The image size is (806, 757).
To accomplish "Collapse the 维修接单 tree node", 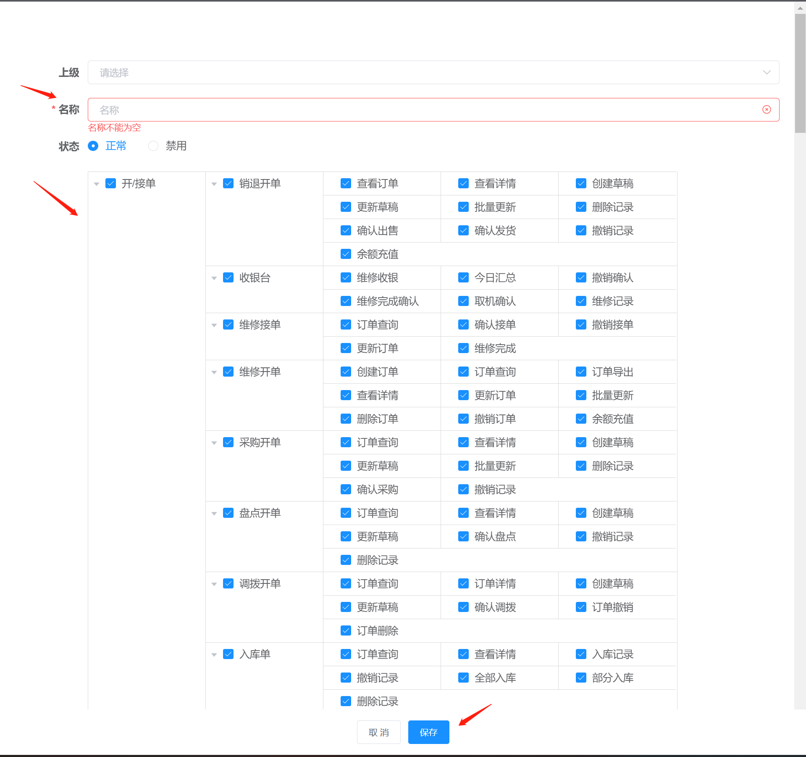I will (x=214, y=325).
